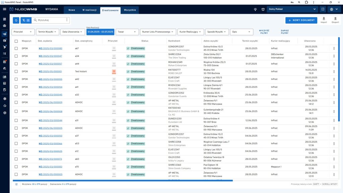The height and width of the screenshot is (193, 343).
Task: Switch to the Wszystkie tab
Action: point(130,10)
